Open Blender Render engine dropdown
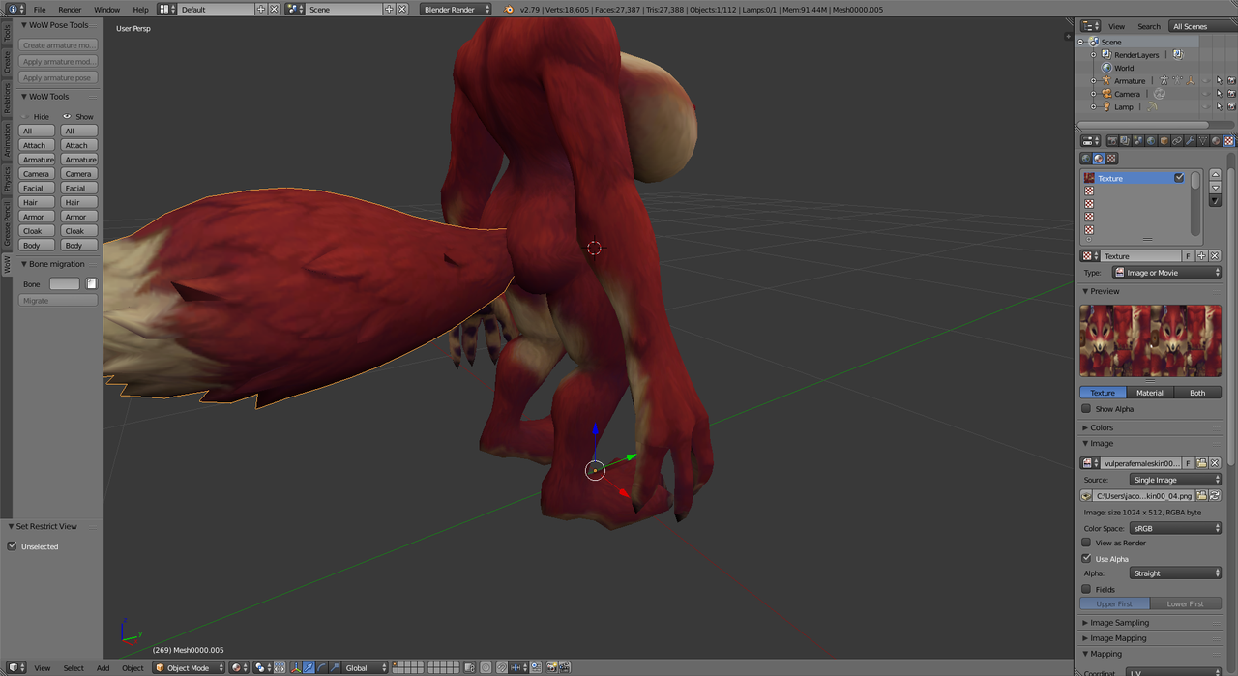 (457, 9)
